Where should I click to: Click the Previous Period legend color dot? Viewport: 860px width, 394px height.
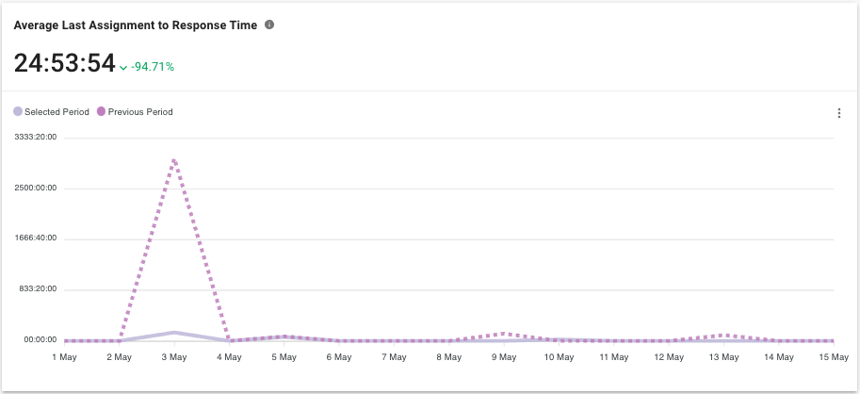click(x=102, y=112)
